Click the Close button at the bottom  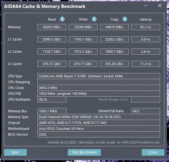153,152
